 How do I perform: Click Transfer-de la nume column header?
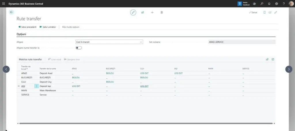pyautogui.click(x=48, y=69)
